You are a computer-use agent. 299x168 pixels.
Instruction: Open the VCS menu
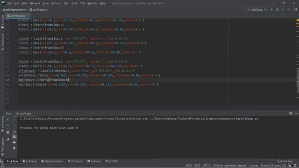(83, 3)
